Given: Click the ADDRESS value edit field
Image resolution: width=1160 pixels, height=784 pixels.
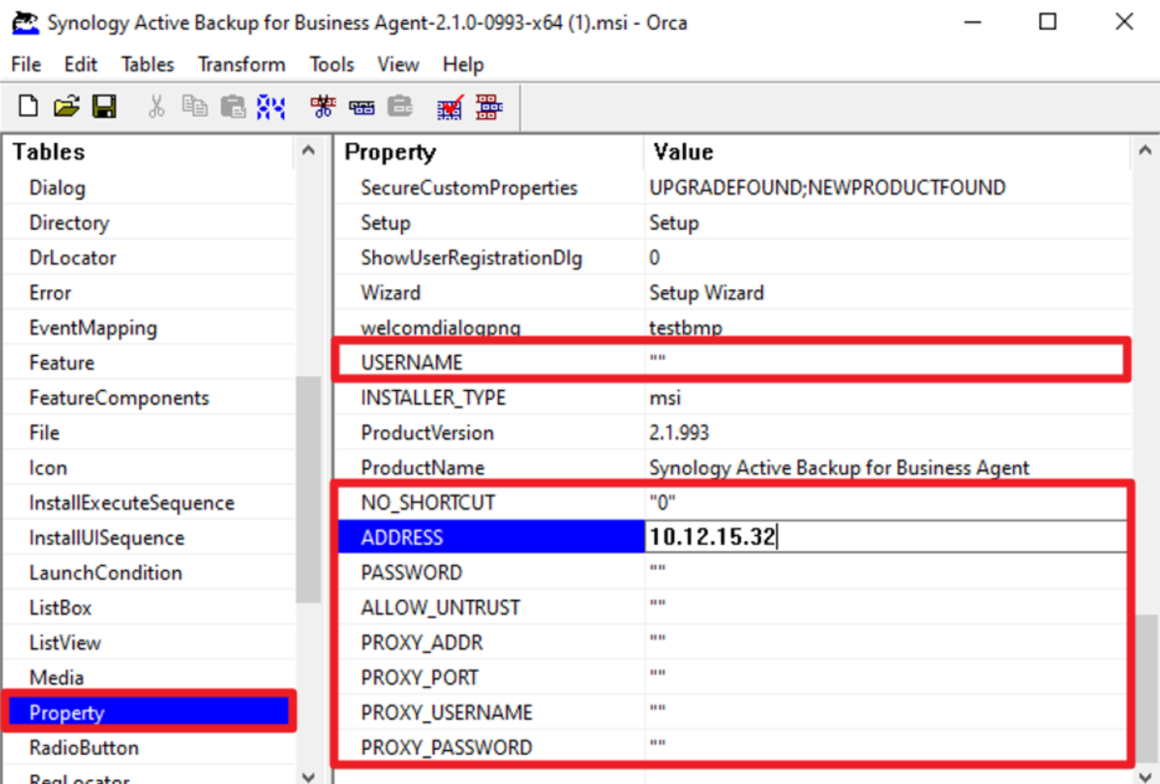Looking at the screenshot, I should pyautogui.click(x=886, y=537).
